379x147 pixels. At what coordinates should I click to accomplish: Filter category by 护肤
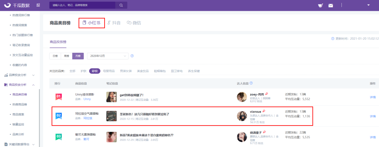(x=84, y=71)
